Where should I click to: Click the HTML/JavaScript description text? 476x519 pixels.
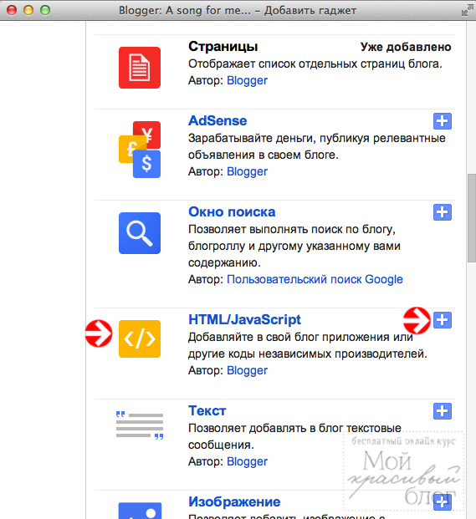click(x=308, y=345)
